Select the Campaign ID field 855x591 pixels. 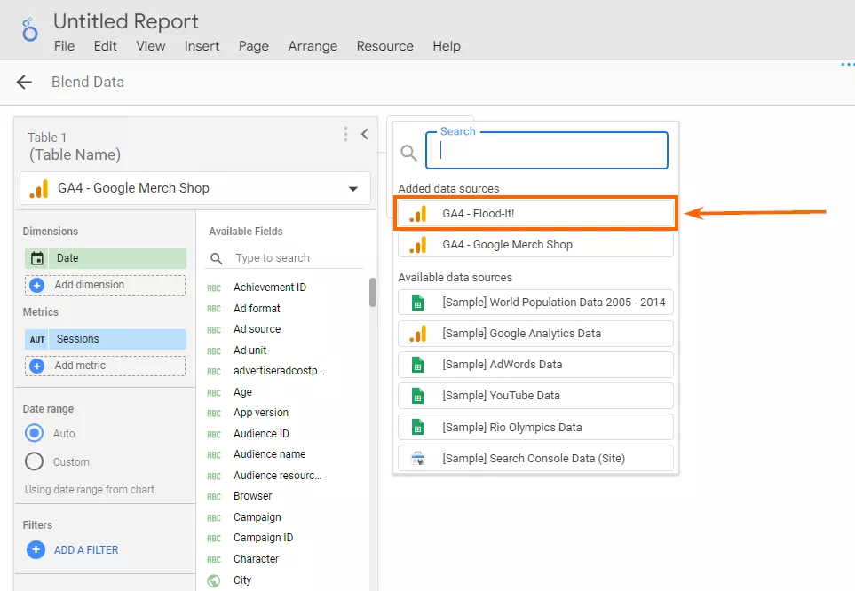pyautogui.click(x=264, y=538)
